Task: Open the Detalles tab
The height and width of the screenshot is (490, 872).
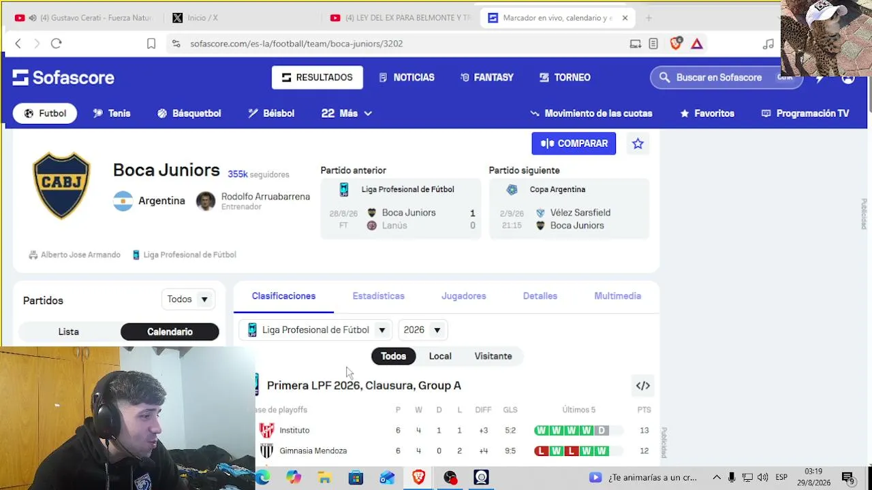Action: (540, 296)
